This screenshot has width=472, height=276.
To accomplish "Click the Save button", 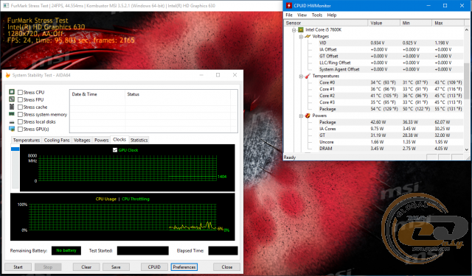I will [x=116, y=267].
